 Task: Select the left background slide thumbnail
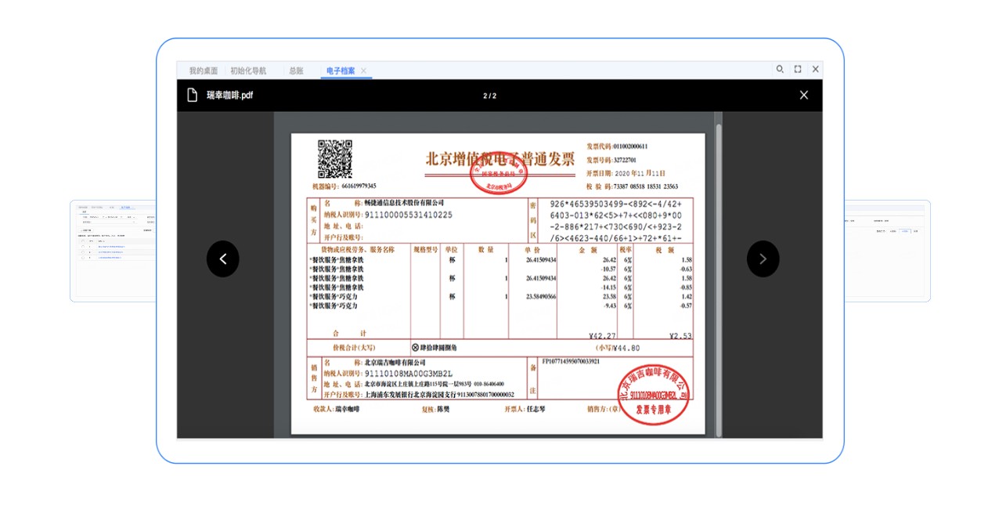113,251
